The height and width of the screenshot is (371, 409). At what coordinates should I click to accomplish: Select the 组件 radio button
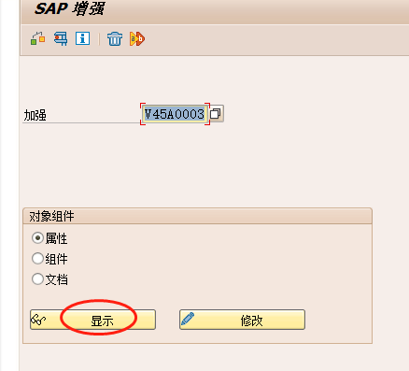pos(37,259)
